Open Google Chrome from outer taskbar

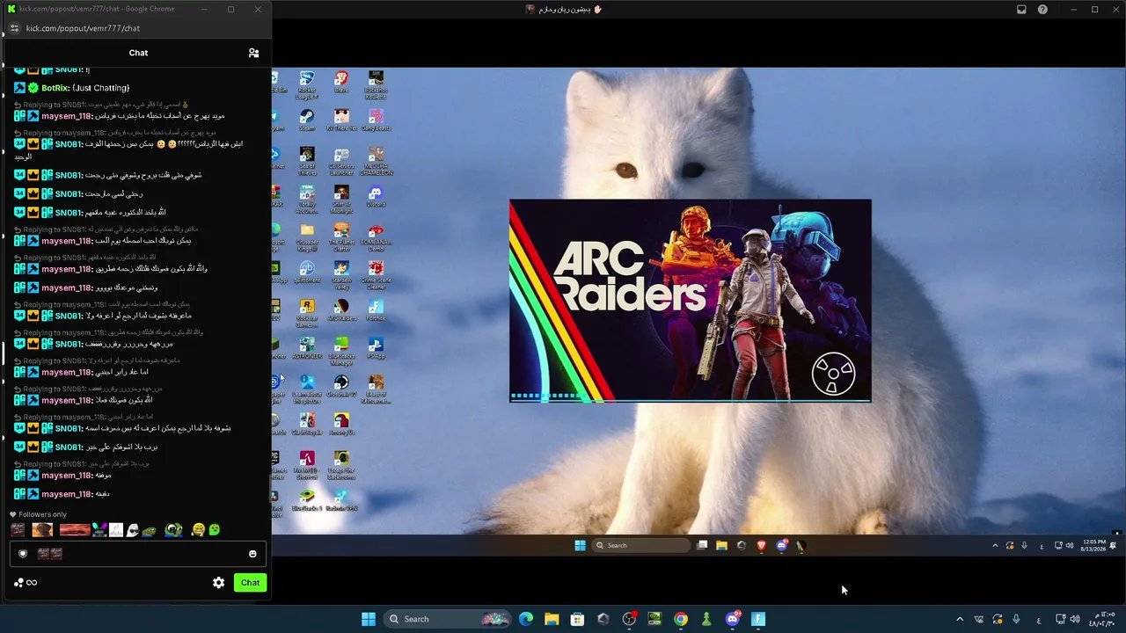click(x=681, y=619)
